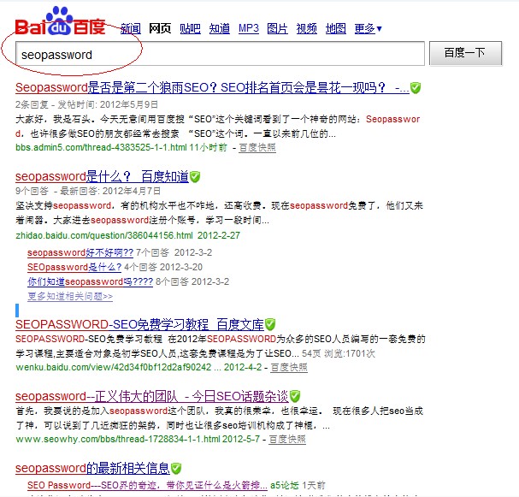Screen dimensions: 519x497
Task: Open the MP3 search tab
Action: pyautogui.click(x=249, y=28)
